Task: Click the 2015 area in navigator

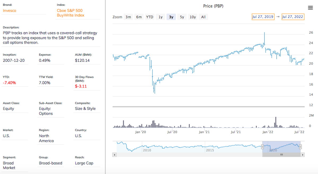Action: 210,150
